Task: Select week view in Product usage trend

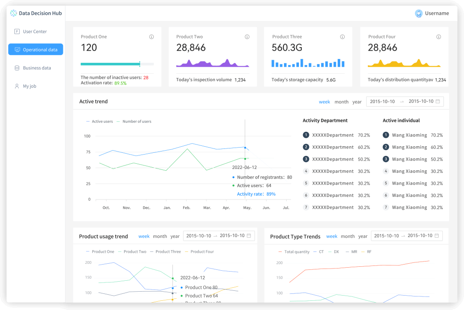Action: click(x=144, y=237)
